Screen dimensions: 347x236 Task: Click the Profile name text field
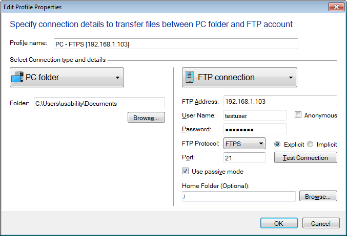coord(175,44)
